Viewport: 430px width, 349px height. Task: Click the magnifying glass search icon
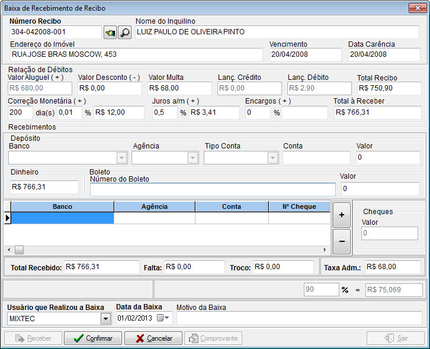pos(125,33)
